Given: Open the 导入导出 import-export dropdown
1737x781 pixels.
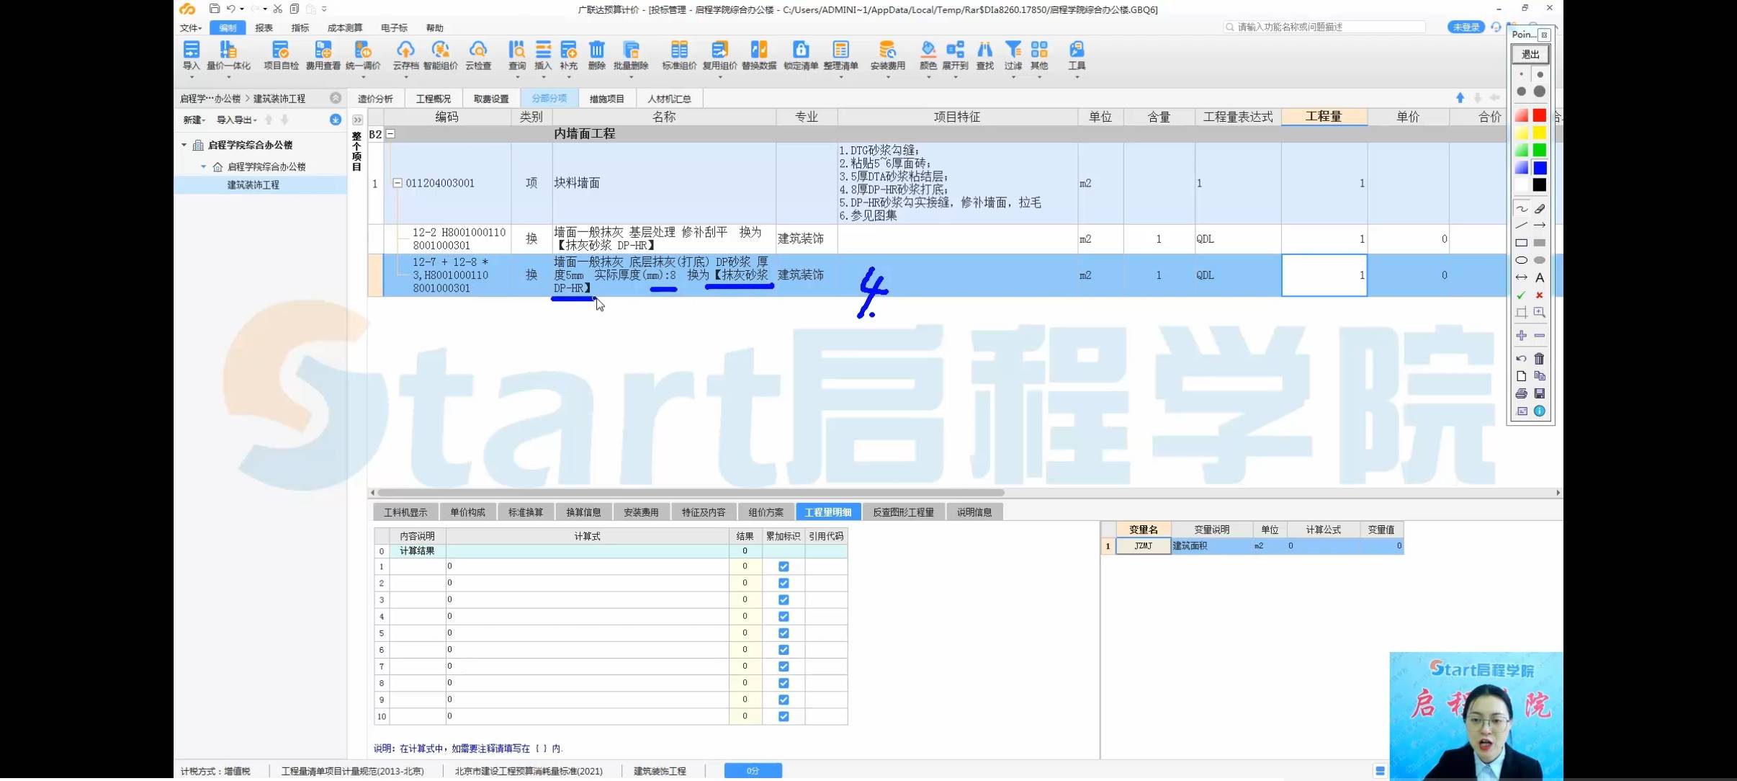Looking at the screenshot, I should tap(237, 120).
